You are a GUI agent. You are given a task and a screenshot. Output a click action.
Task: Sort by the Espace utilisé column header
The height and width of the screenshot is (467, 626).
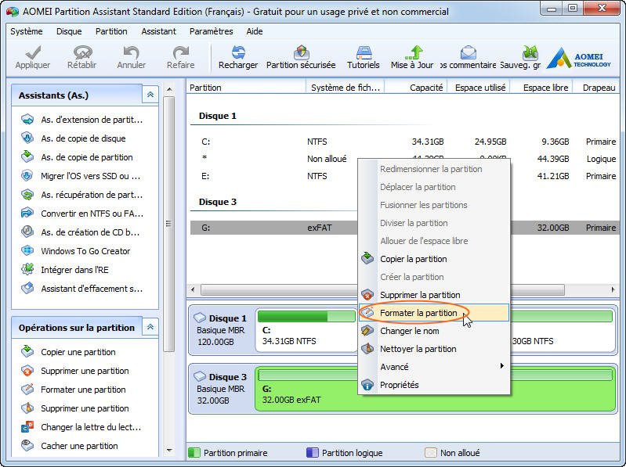(x=479, y=88)
